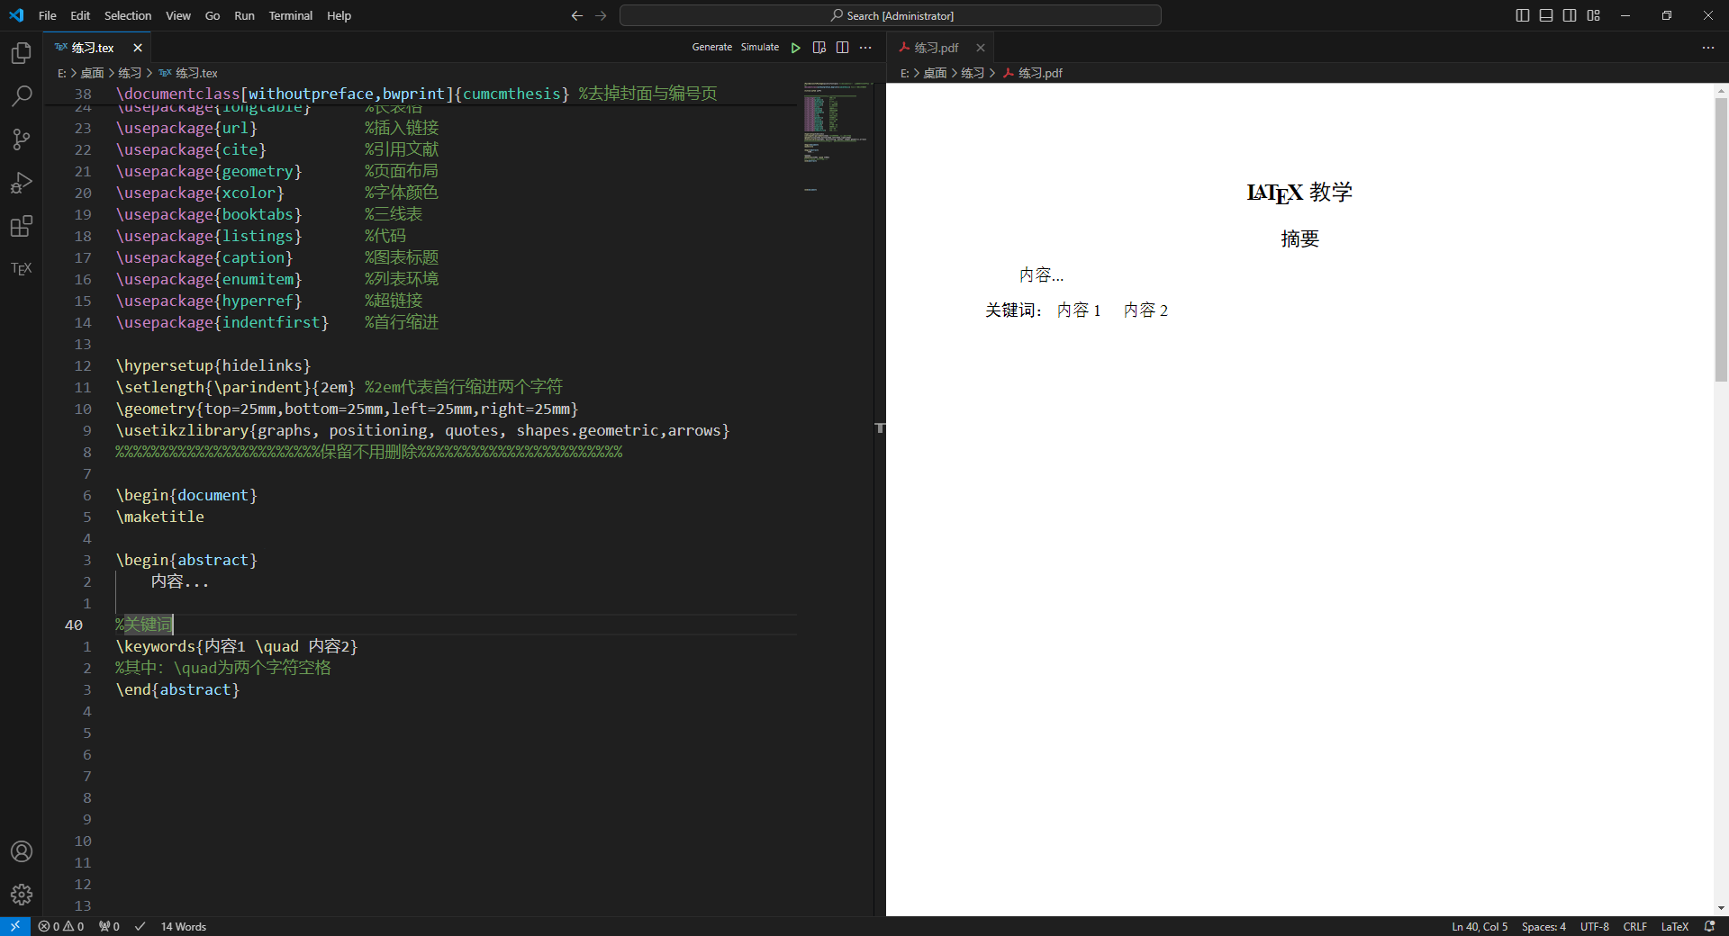The height and width of the screenshot is (936, 1729).
Task: Split the editor to the right
Action: [842, 48]
